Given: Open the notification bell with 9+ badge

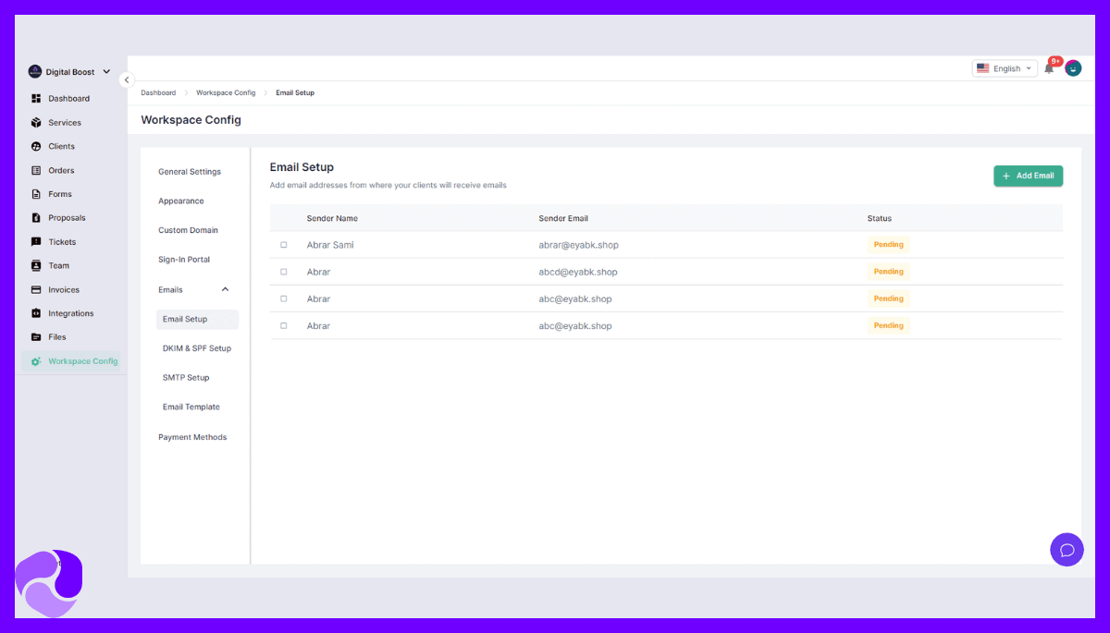Looking at the screenshot, I should click(1050, 67).
